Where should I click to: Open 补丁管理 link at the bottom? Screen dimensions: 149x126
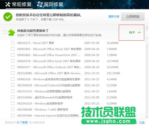point(22,123)
